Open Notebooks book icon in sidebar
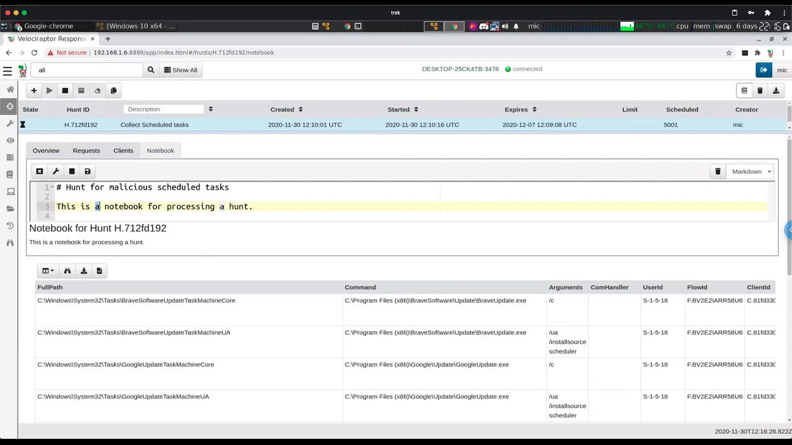 pyautogui.click(x=10, y=174)
